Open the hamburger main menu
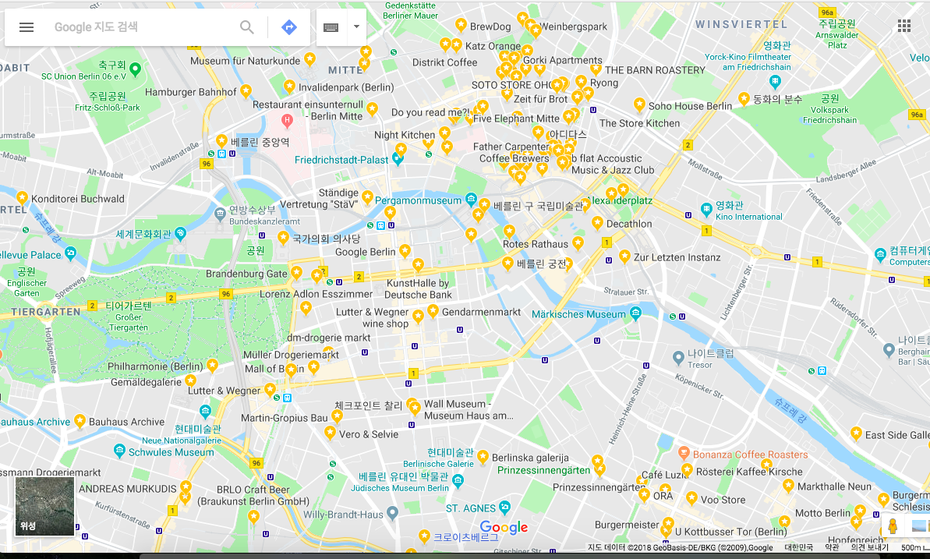Viewport: 930px width, 559px height. tap(26, 27)
